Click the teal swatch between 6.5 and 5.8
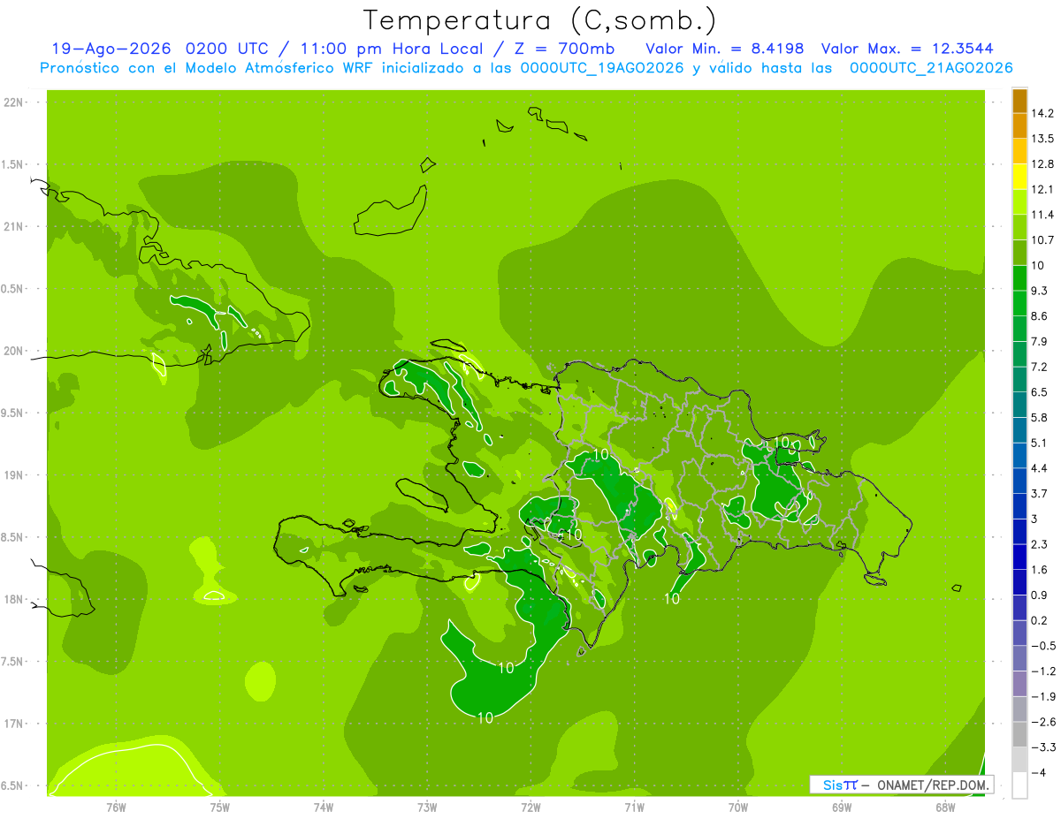Image resolution: width=1061 pixels, height=819 pixels. point(1019,405)
